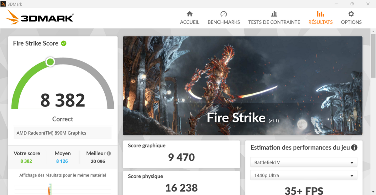The image size is (376, 195).
Task: Click the green knob on score gauge
Action: pyautogui.click(x=50, y=62)
